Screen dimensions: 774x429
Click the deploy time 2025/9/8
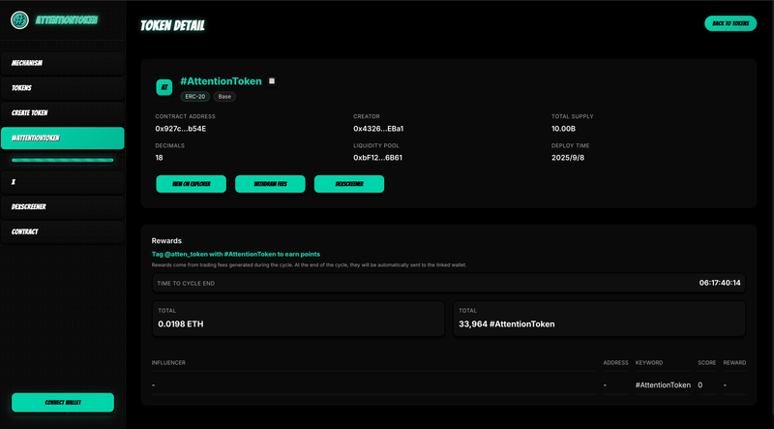568,158
